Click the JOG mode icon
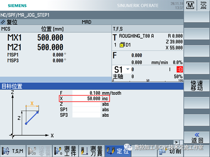210x157 pixels. point(203,5)
